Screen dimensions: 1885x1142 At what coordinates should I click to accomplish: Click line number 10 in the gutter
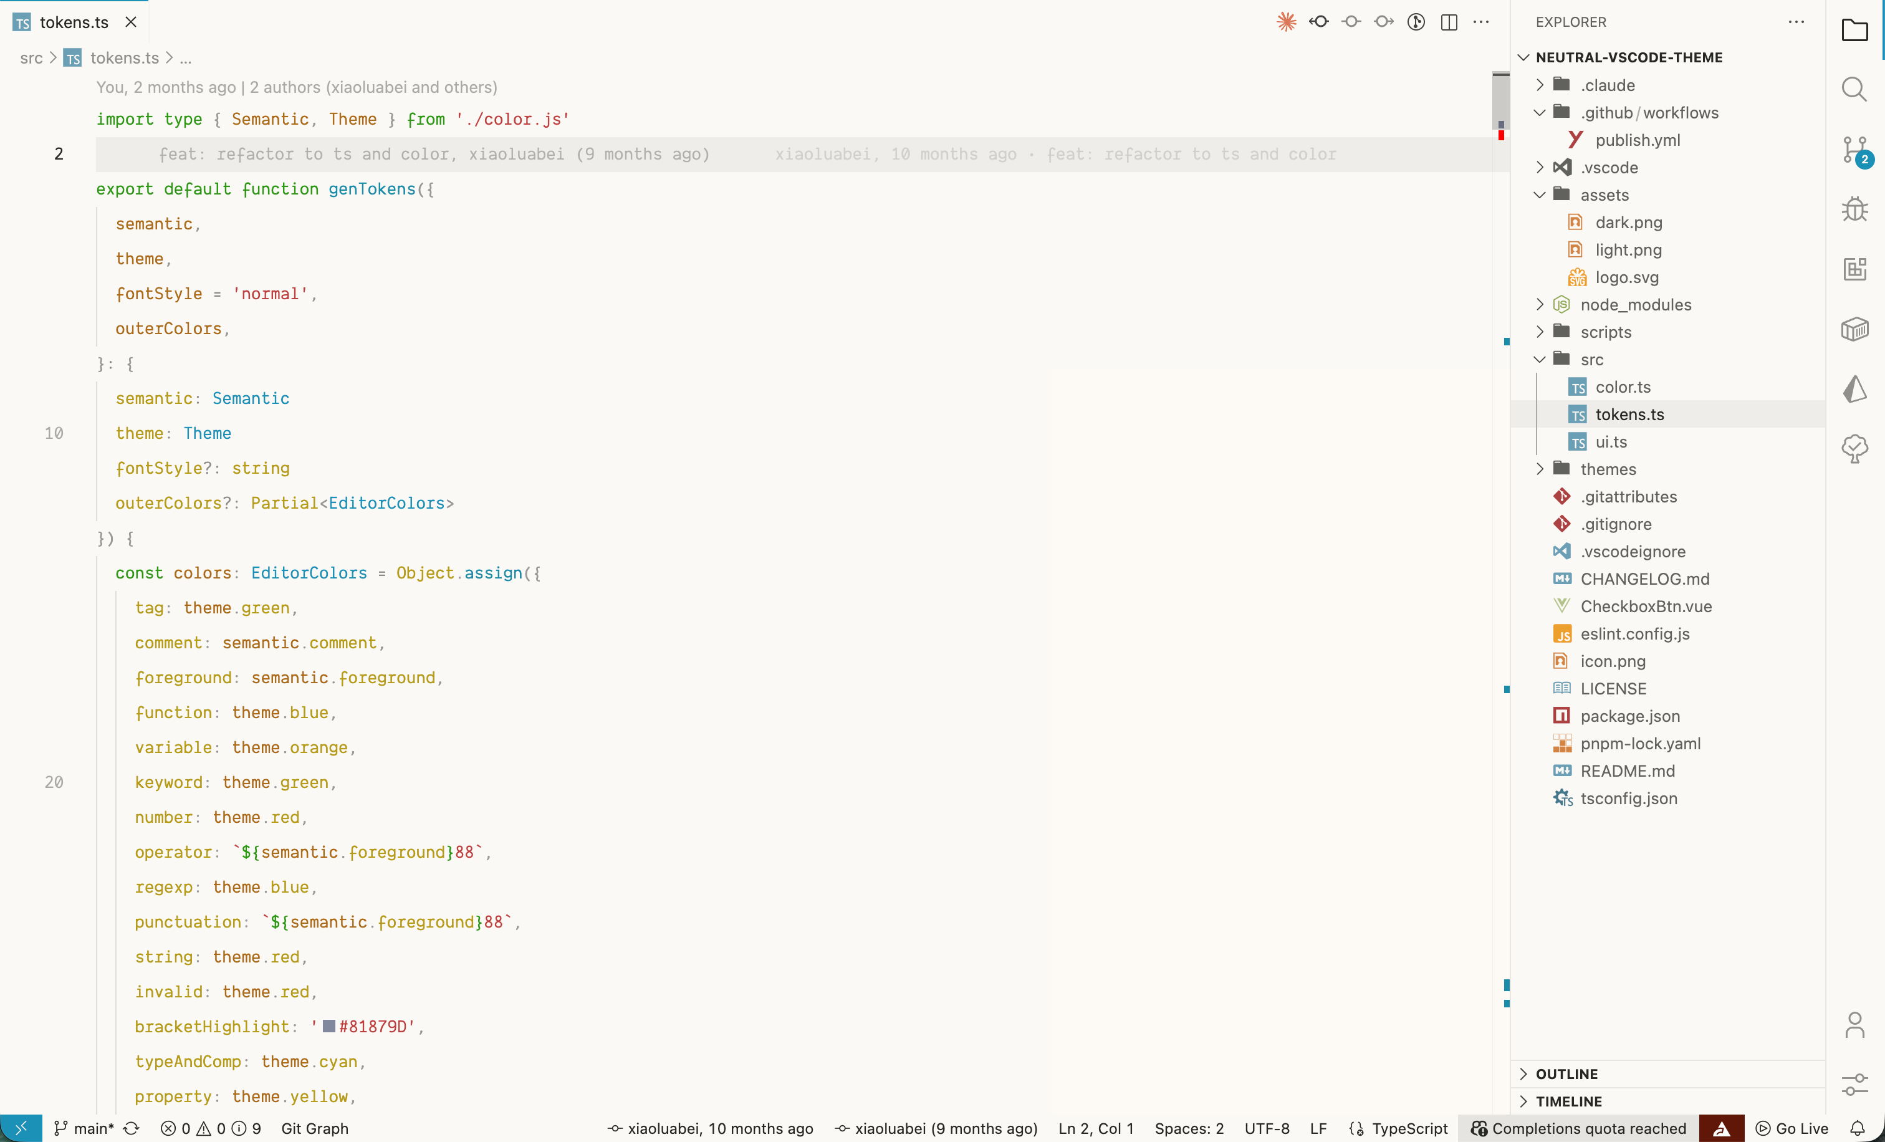point(54,433)
